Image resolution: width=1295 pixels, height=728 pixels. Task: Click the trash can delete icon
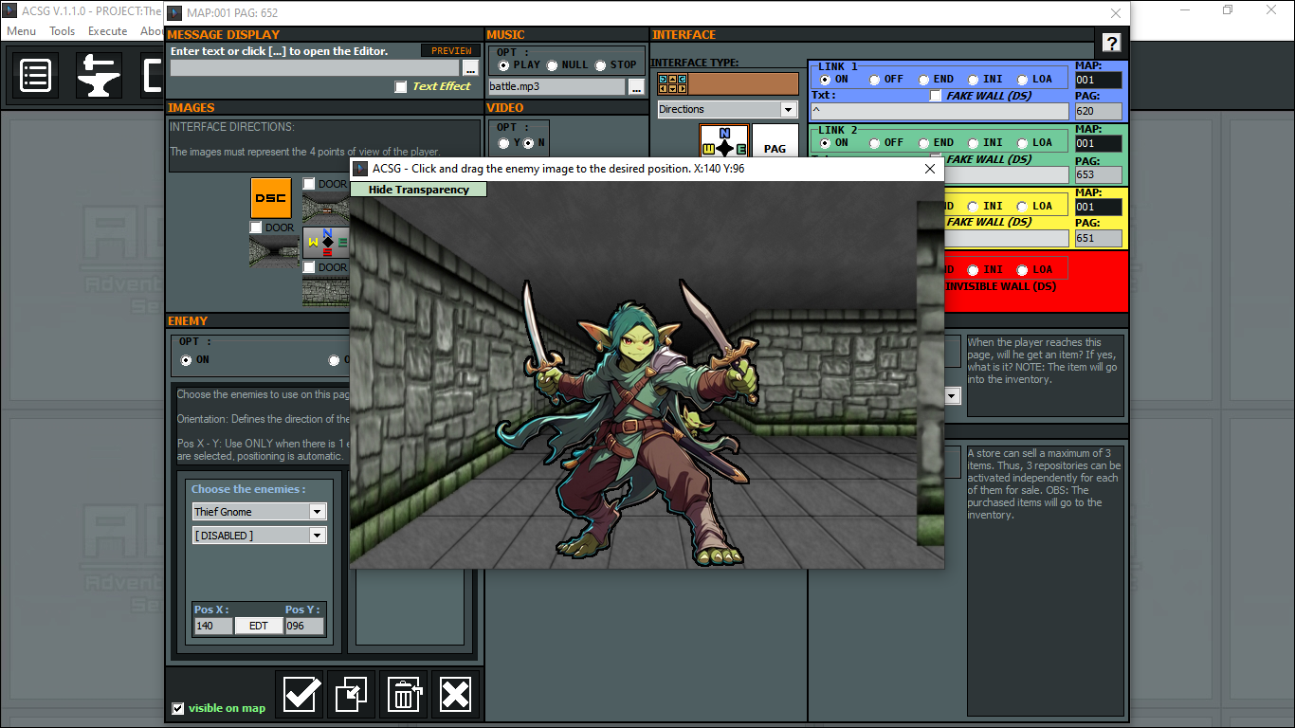click(x=403, y=695)
